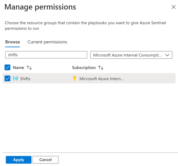Click the Shifts resource group cube icon
The image size is (178, 166).
point(16,79)
